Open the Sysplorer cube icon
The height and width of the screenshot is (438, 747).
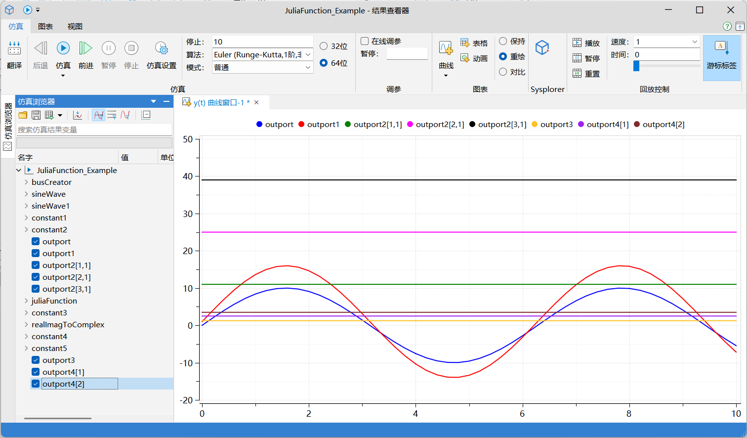(542, 47)
